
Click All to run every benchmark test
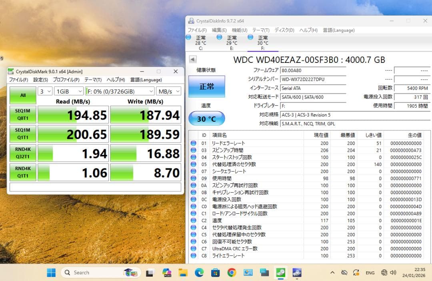point(23,95)
